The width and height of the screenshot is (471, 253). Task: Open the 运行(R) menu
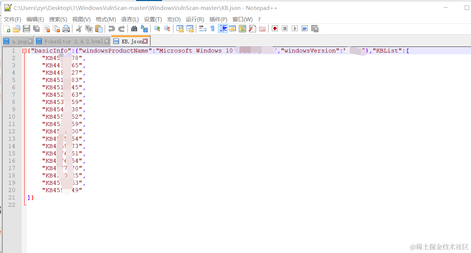tap(195, 19)
